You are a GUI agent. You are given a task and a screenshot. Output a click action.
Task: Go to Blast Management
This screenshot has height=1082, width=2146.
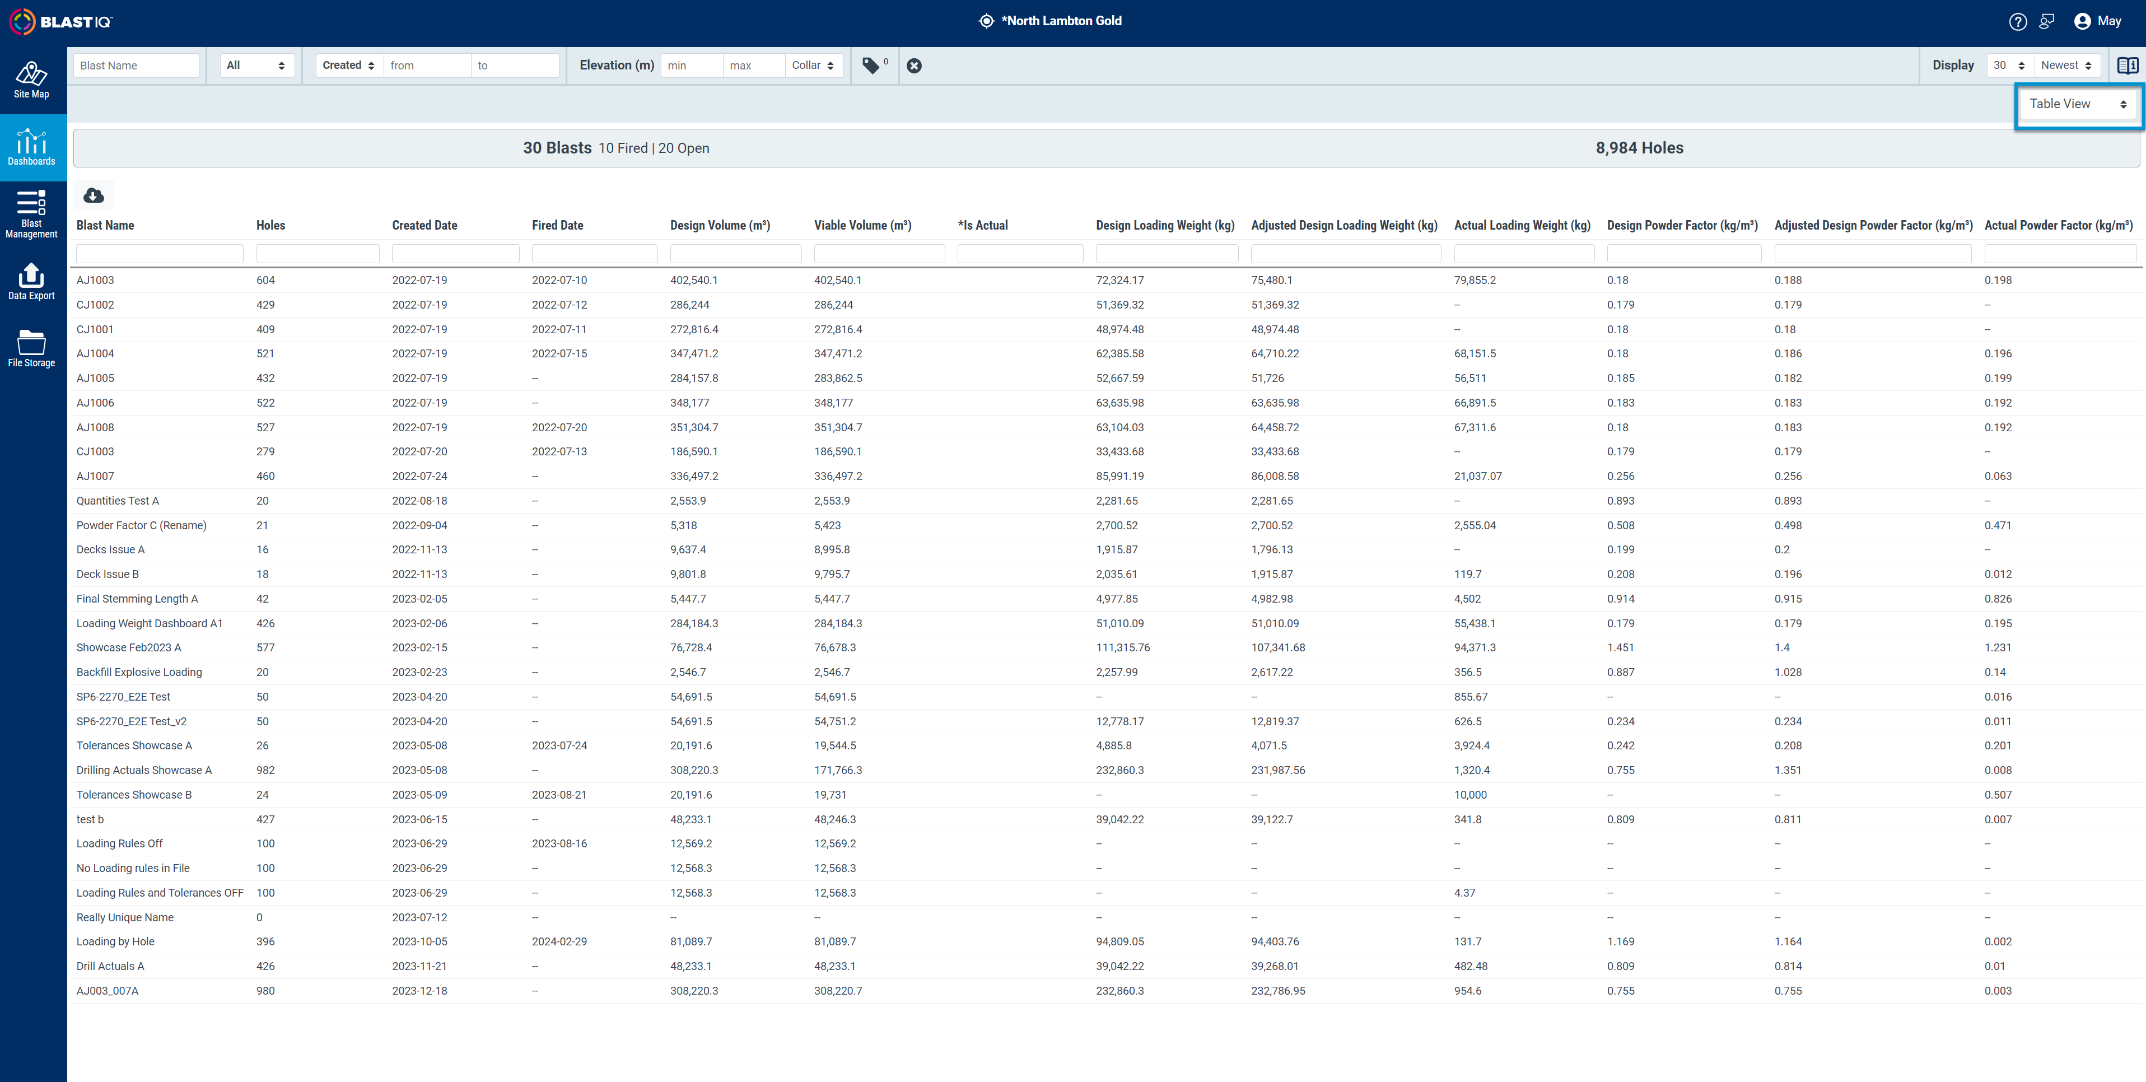click(x=32, y=214)
